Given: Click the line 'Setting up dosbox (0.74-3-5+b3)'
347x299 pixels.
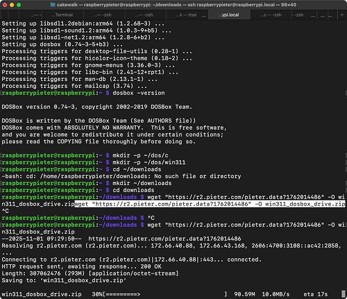Looking at the screenshot, I should (62, 45).
